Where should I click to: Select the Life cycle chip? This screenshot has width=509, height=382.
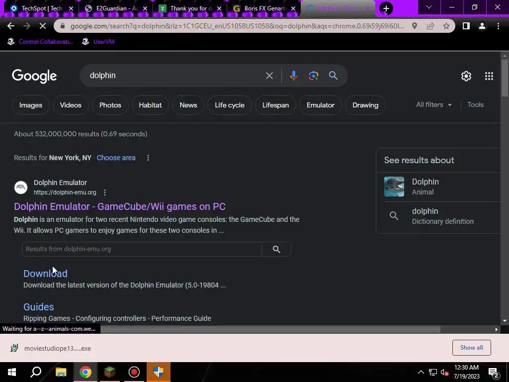pyautogui.click(x=230, y=105)
